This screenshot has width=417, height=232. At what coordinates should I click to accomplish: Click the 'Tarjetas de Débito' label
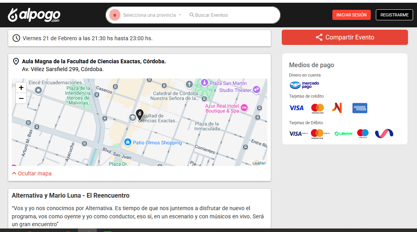(x=306, y=123)
